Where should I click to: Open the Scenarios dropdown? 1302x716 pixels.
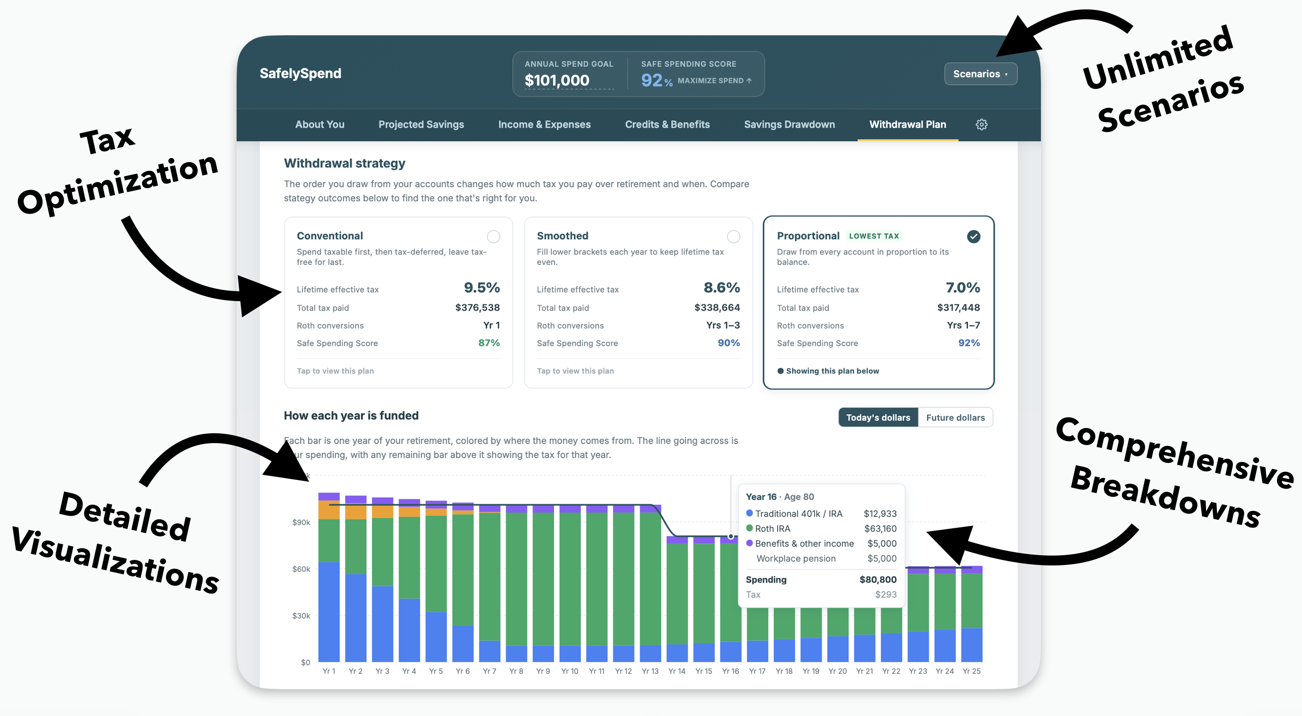tap(980, 74)
